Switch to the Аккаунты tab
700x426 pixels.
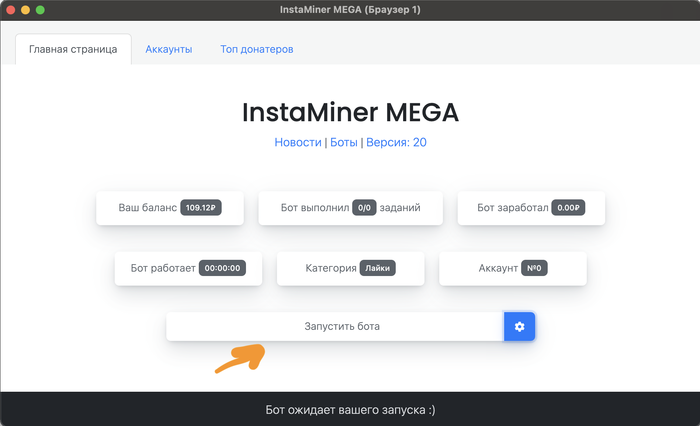click(x=169, y=49)
